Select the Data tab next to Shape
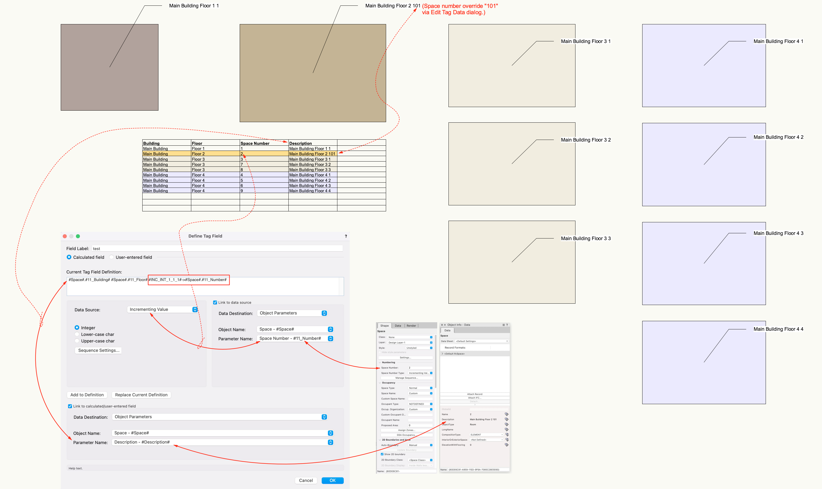Image resolution: width=822 pixels, height=489 pixels. click(398, 326)
